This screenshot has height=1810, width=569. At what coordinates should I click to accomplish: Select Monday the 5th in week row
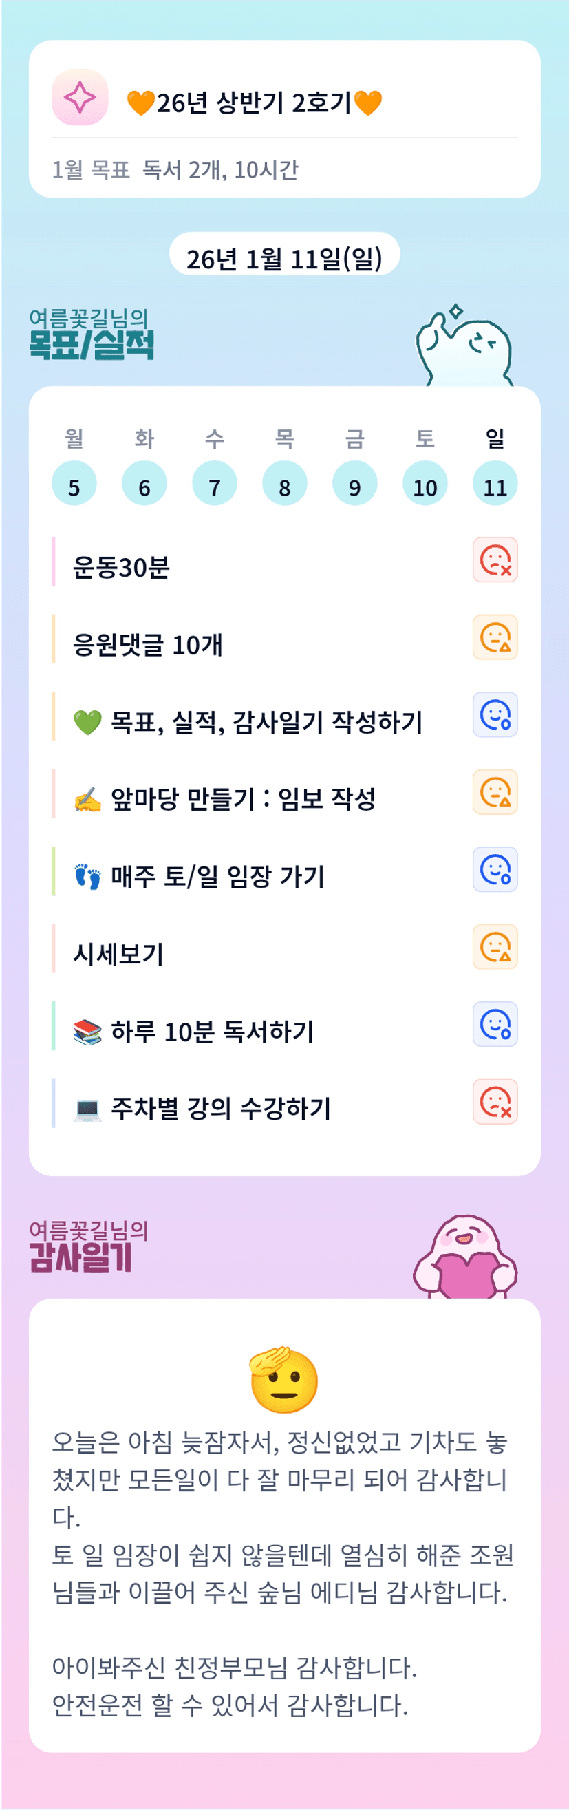pos(74,483)
